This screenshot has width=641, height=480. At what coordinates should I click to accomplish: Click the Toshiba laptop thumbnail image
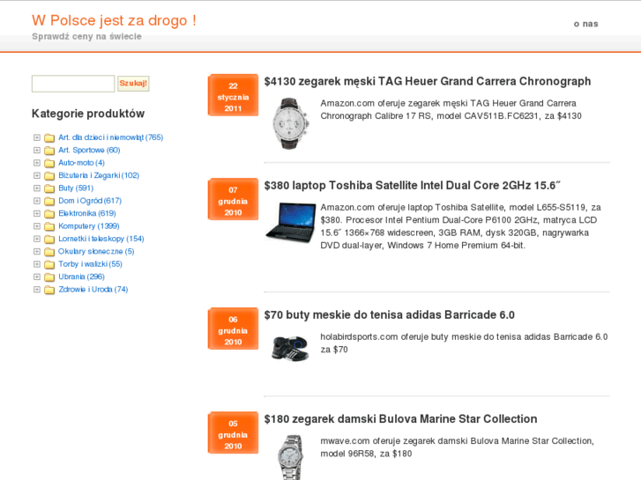[x=290, y=222]
